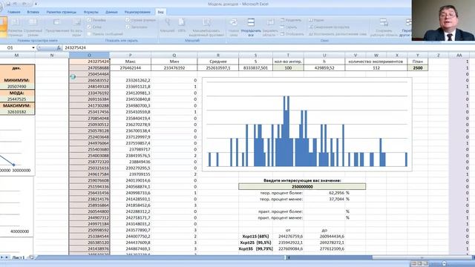
Task: Open the Разметка страницы ribbon tab
Action: [61, 12]
